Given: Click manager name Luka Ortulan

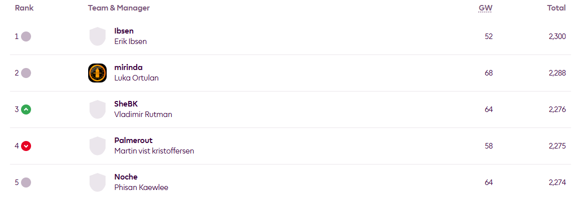Looking at the screenshot, I should tap(136, 78).
